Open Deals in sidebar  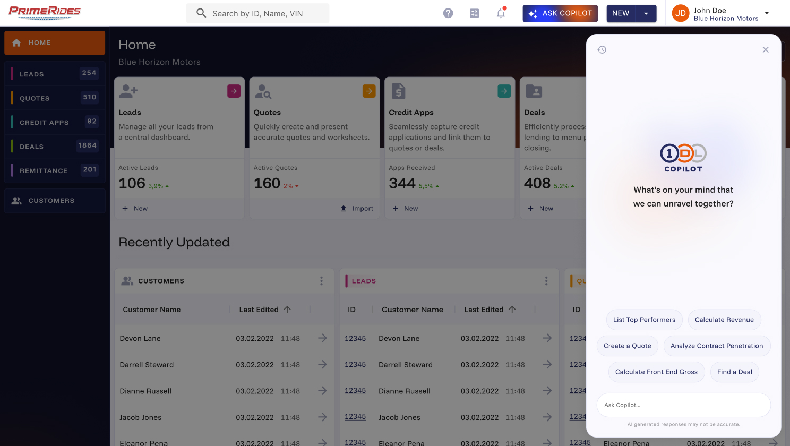tap(55, 147)
